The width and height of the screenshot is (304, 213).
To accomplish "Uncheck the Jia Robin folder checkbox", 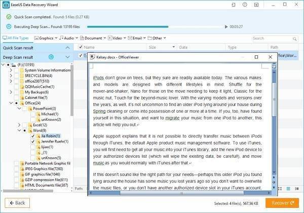I will coord(32,136).
